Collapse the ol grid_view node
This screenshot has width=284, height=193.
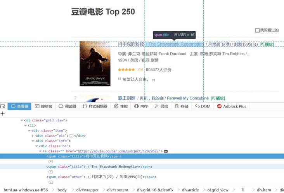[x=22, y=120]
